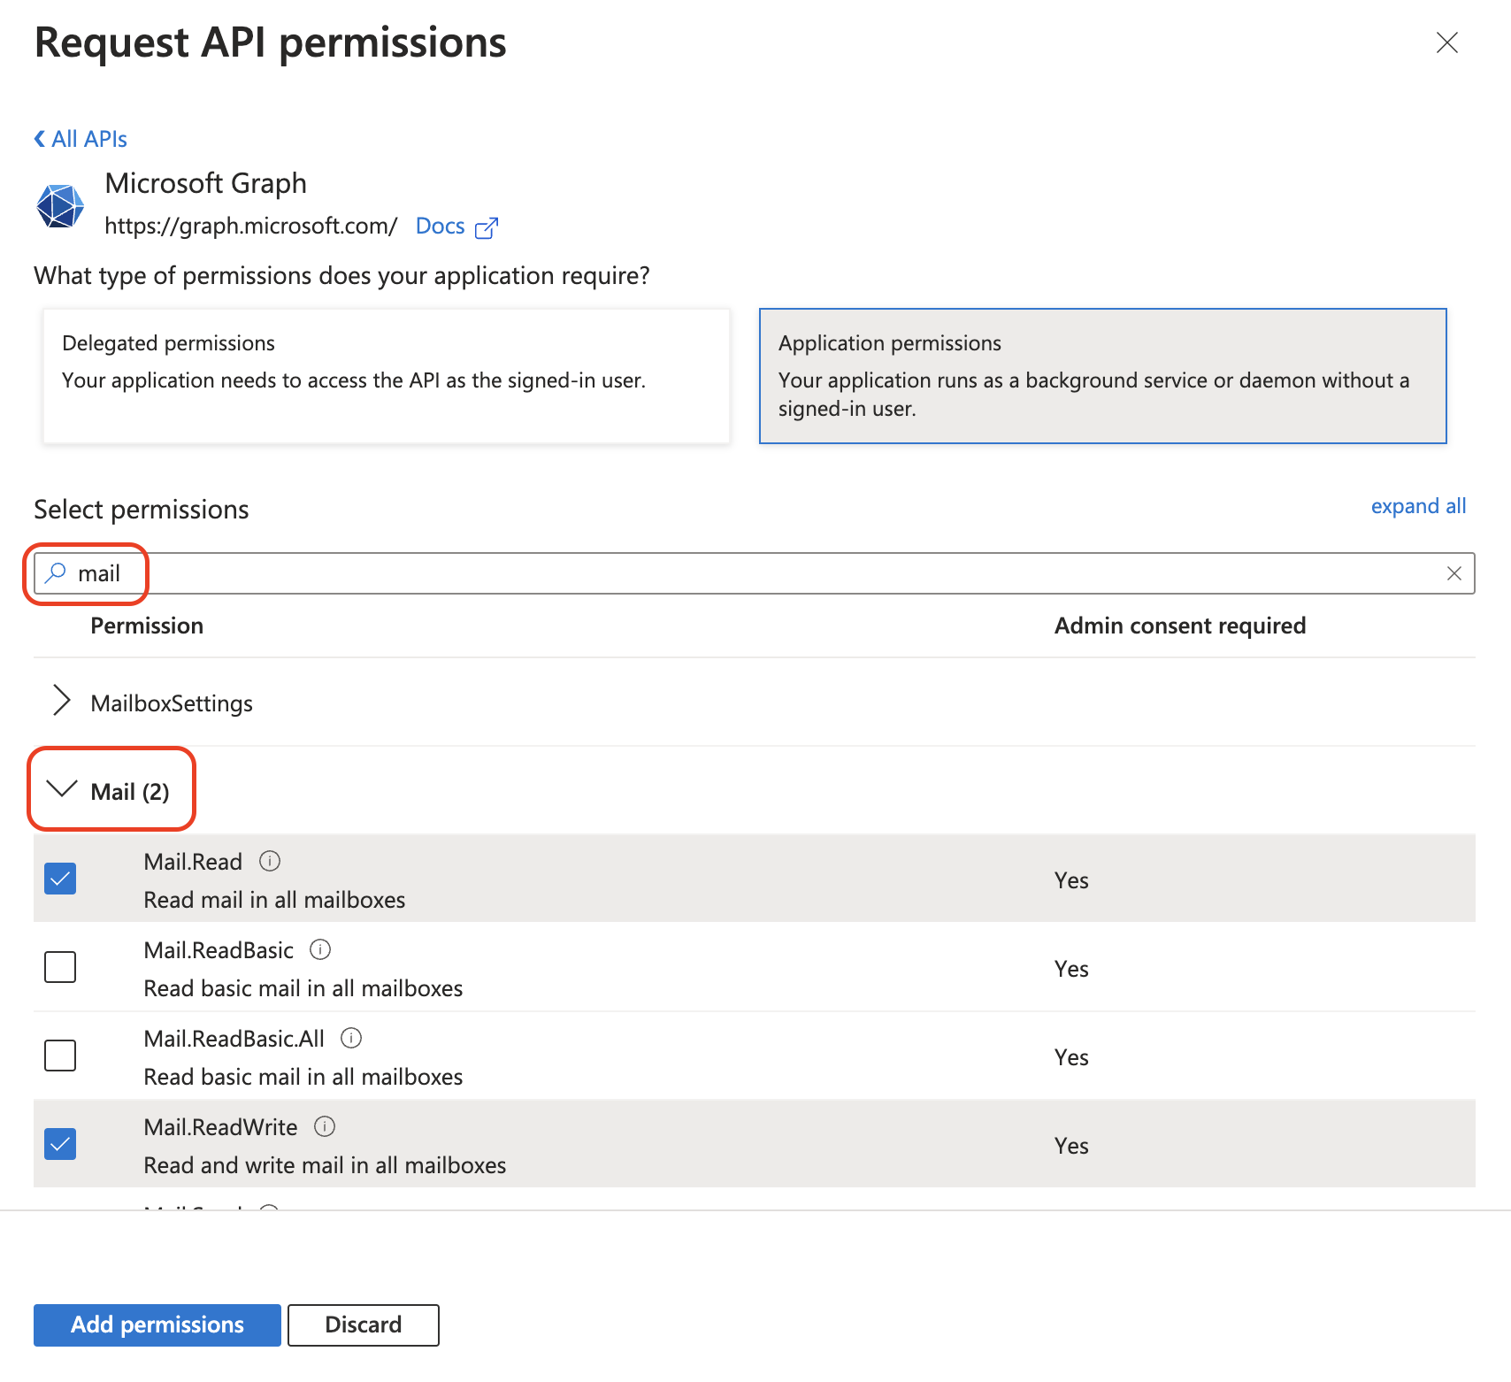Screen dimensions: 1511x1382
Task: Uncheck the Mail.ReadWrite permission
Action: (60, 1144)
